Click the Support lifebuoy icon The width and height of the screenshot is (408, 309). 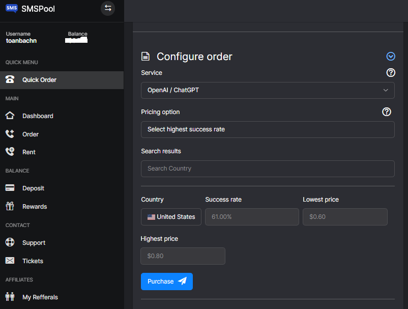coord(10,243)
